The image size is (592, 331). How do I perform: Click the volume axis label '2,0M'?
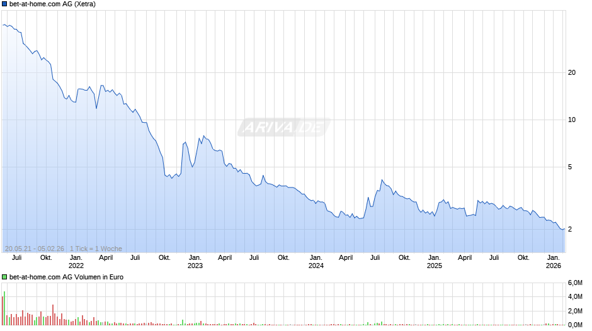point(575,311)
